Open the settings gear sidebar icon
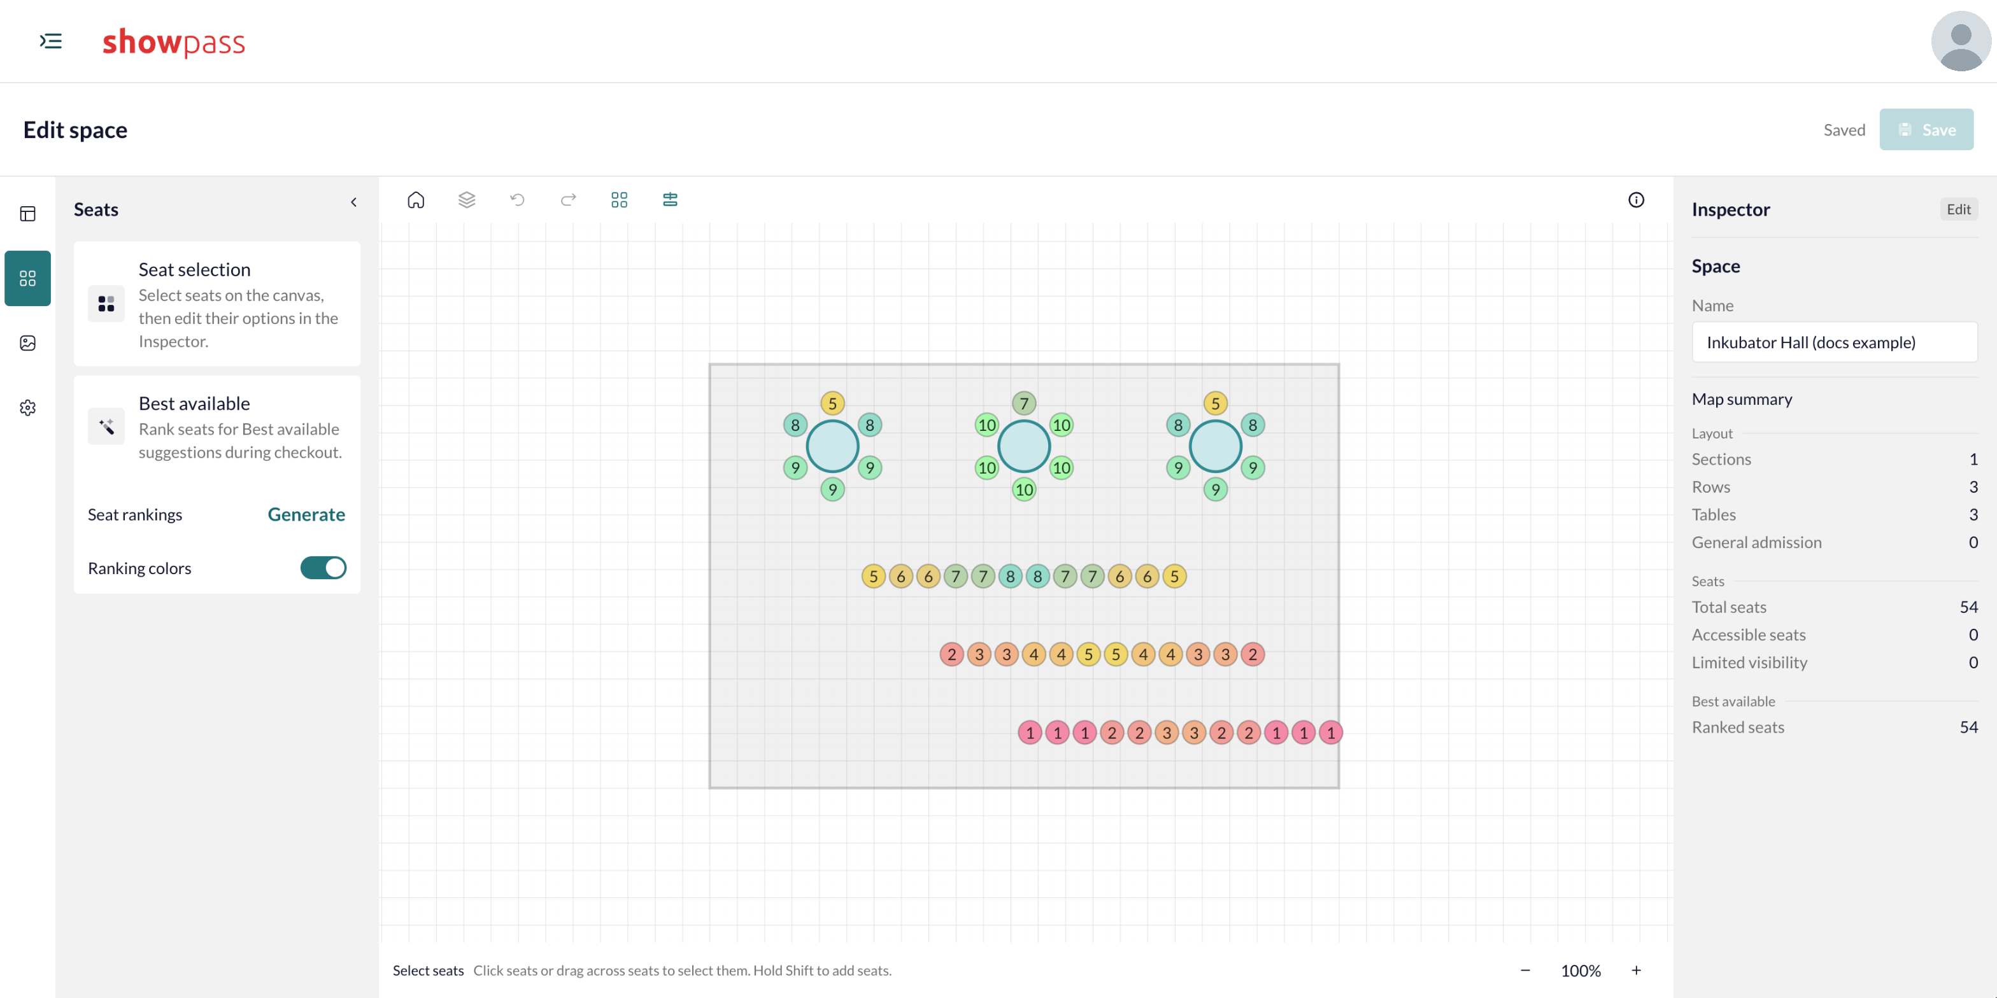Image resolution: width=1997 pixels, height=998 pixels. point(28,407)
